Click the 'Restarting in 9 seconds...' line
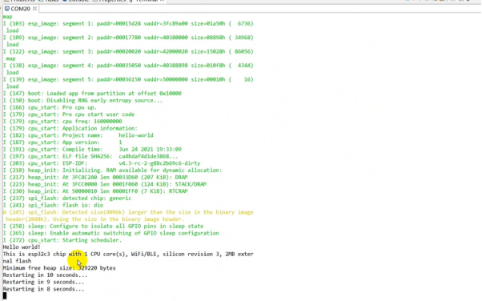 tap(43, 282)
